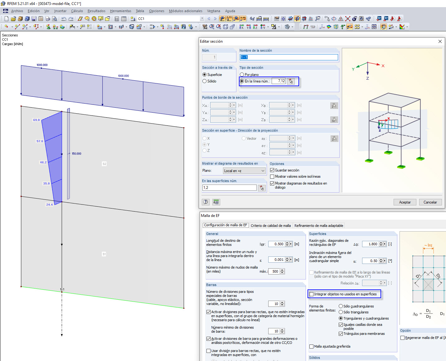Click the New document icon in the toolbar
446x361 pixels.
[6, 19]
